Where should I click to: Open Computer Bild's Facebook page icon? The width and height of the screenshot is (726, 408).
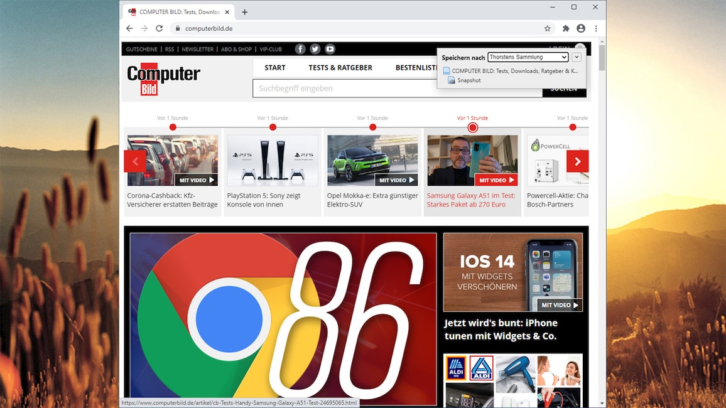tap(300, 49)
